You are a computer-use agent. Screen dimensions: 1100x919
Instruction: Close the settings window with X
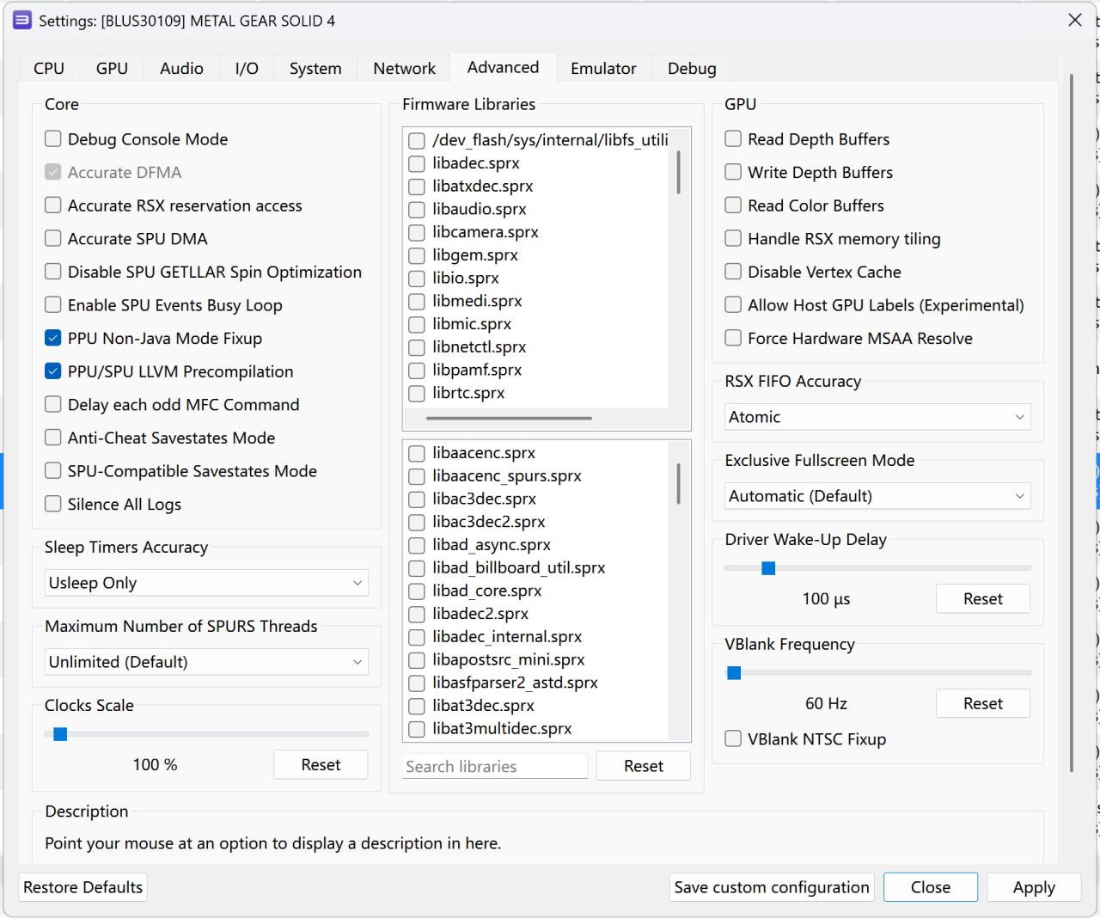[x=1075, y=20]
